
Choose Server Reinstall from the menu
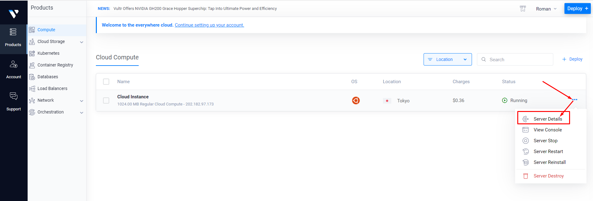(x=550, y=162)
